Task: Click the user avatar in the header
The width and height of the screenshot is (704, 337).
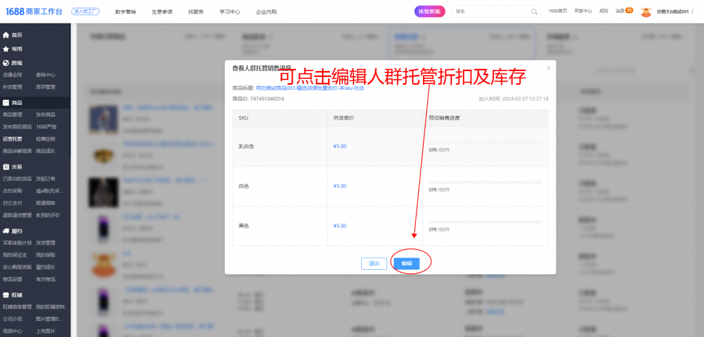Action: tap(646, 12)
